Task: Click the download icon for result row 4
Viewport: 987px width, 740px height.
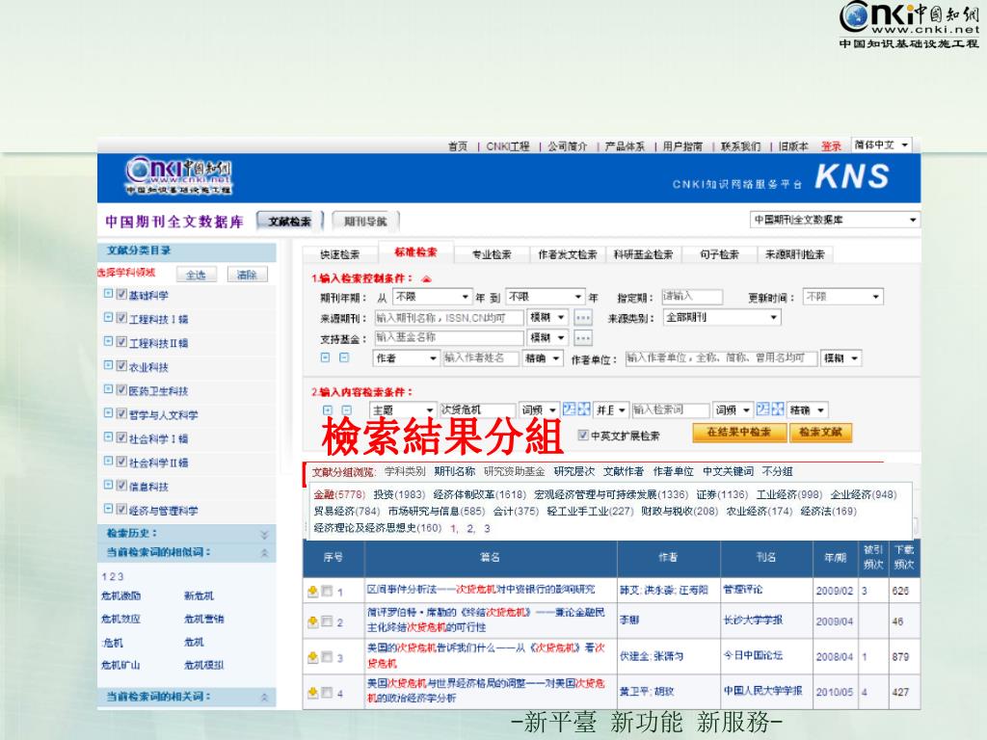Action: click(x=313, y=693)
